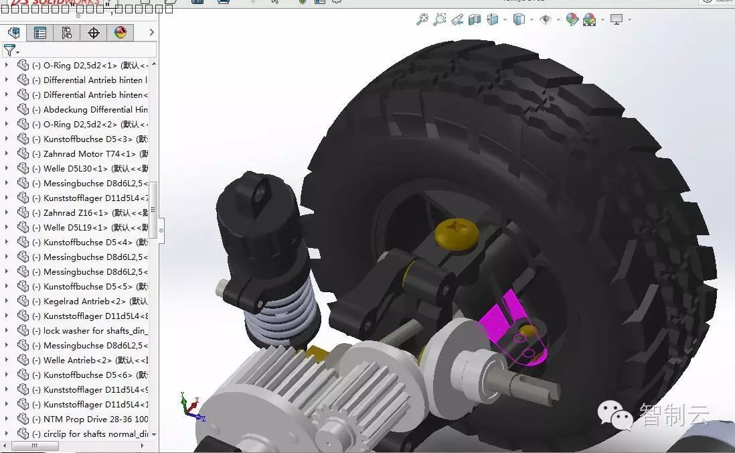Open the DisplayManager appearance tab
The image size is (735, 453).
click(120, 32)
